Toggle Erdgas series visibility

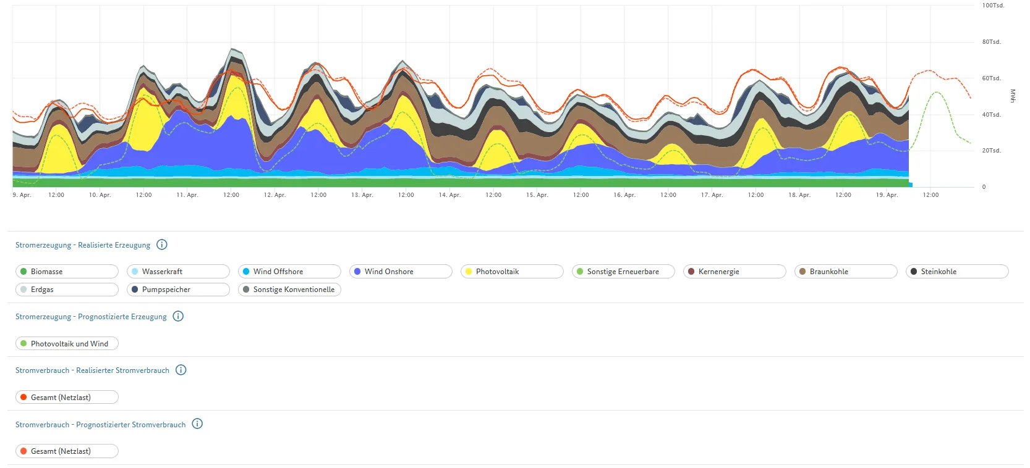(67, 290)
